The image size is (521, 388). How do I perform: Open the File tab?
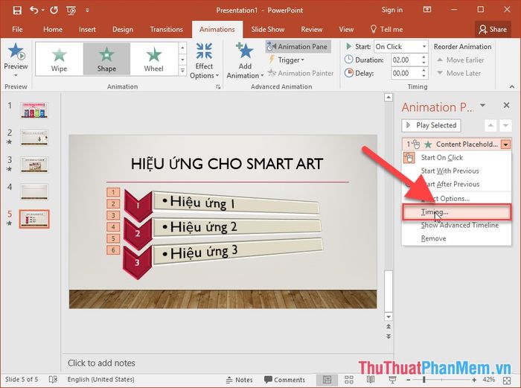(17, 29)
